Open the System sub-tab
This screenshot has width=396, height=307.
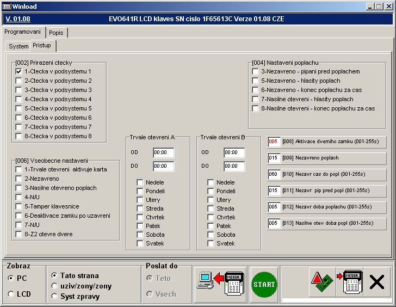(18, 46)
